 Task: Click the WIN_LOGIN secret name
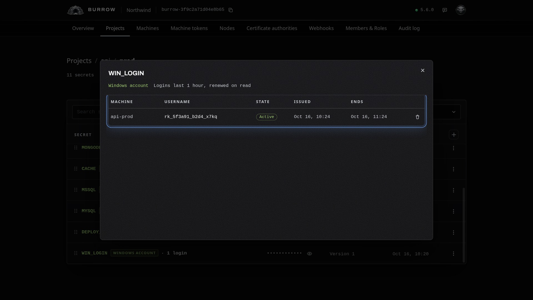(94, 253)
